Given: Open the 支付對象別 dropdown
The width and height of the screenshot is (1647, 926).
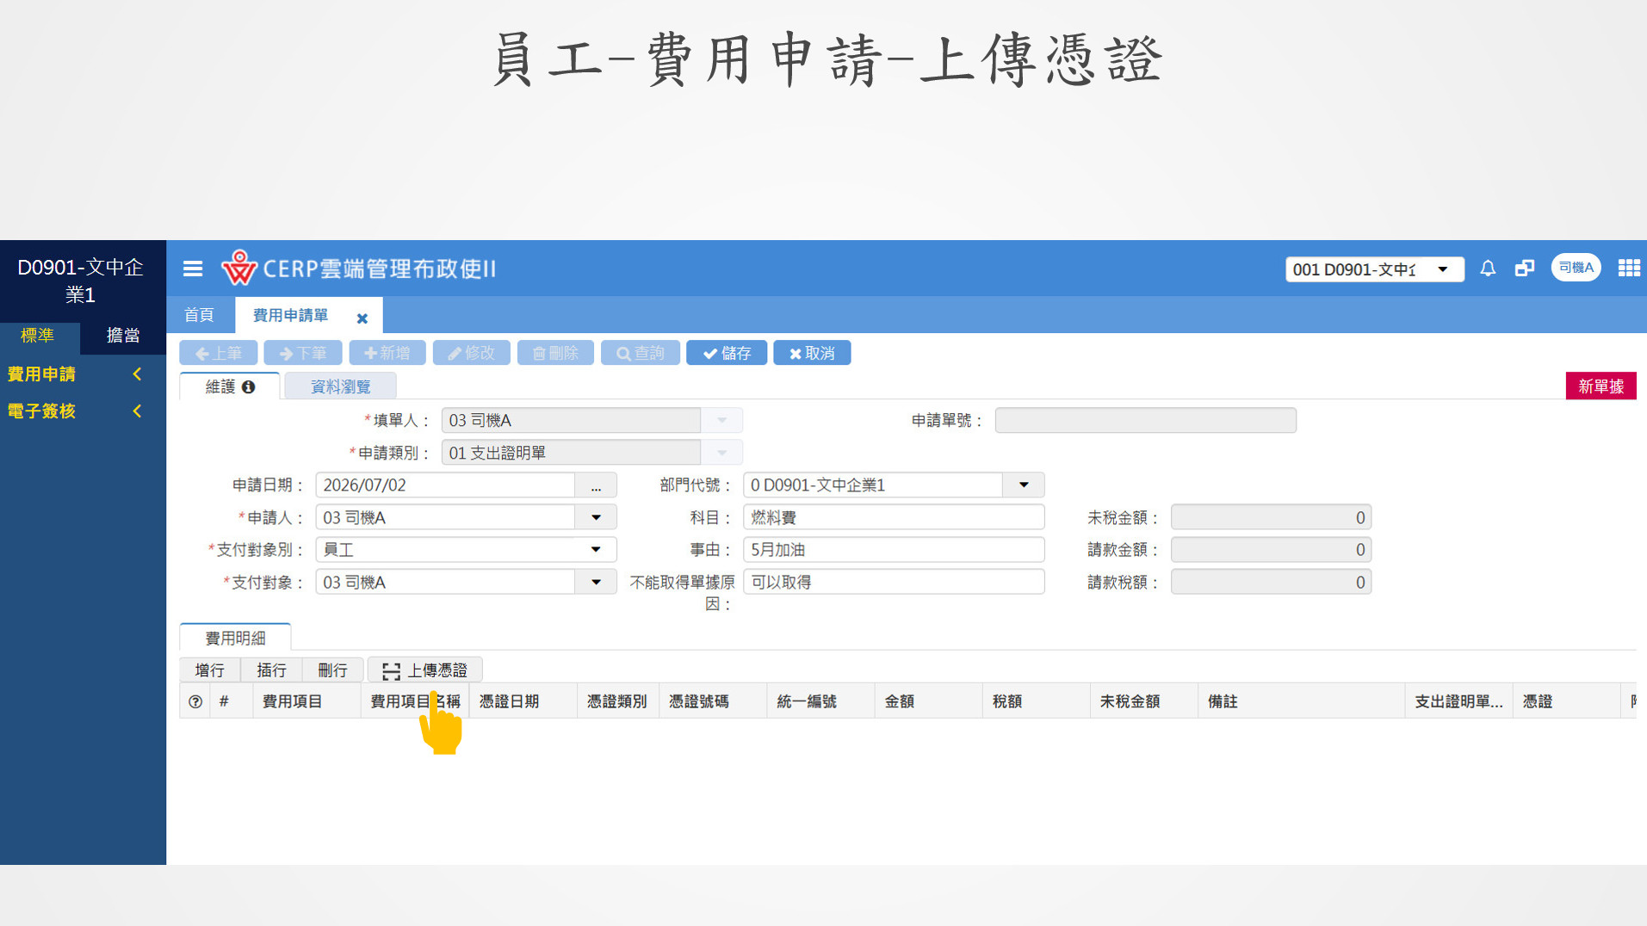Looking at the screenshot, I should click(x=596, y=550).
